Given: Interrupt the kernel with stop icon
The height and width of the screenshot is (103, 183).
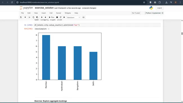Looking at the screenshot, I should (57, 17).
